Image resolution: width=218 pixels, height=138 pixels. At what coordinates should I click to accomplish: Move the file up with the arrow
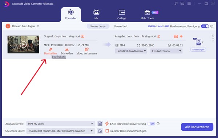coord(213,38)
